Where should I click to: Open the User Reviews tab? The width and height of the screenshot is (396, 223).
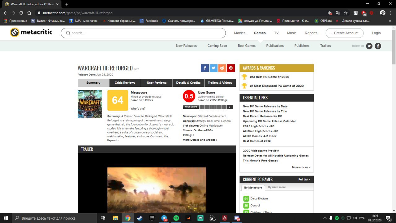(x=157, y=83)
